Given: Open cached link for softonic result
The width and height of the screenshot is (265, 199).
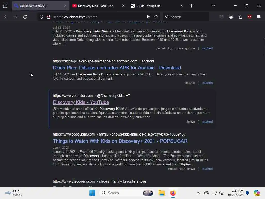Looking at the screenshot, I should click(x=208, y=83).
